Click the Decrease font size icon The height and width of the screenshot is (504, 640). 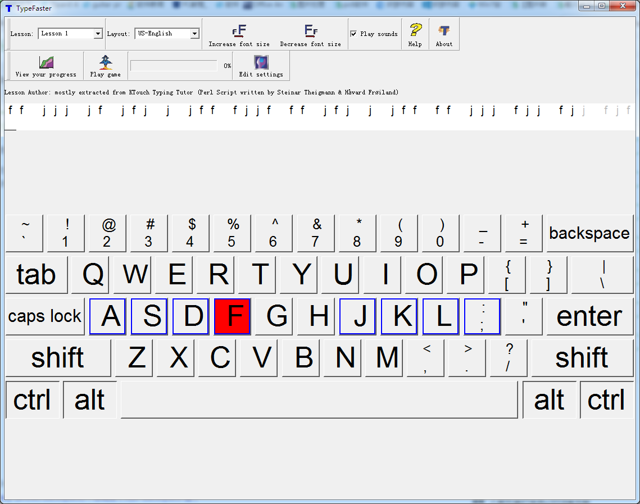pos(311,30)
